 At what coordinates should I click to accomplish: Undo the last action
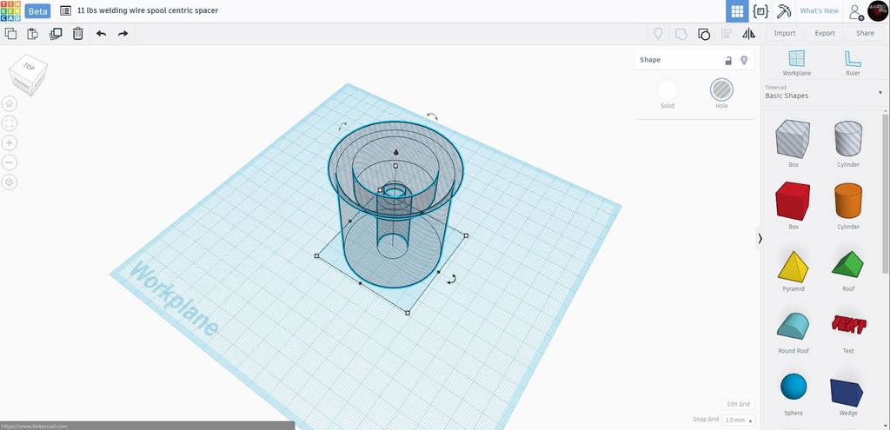[x=101, y=34]
